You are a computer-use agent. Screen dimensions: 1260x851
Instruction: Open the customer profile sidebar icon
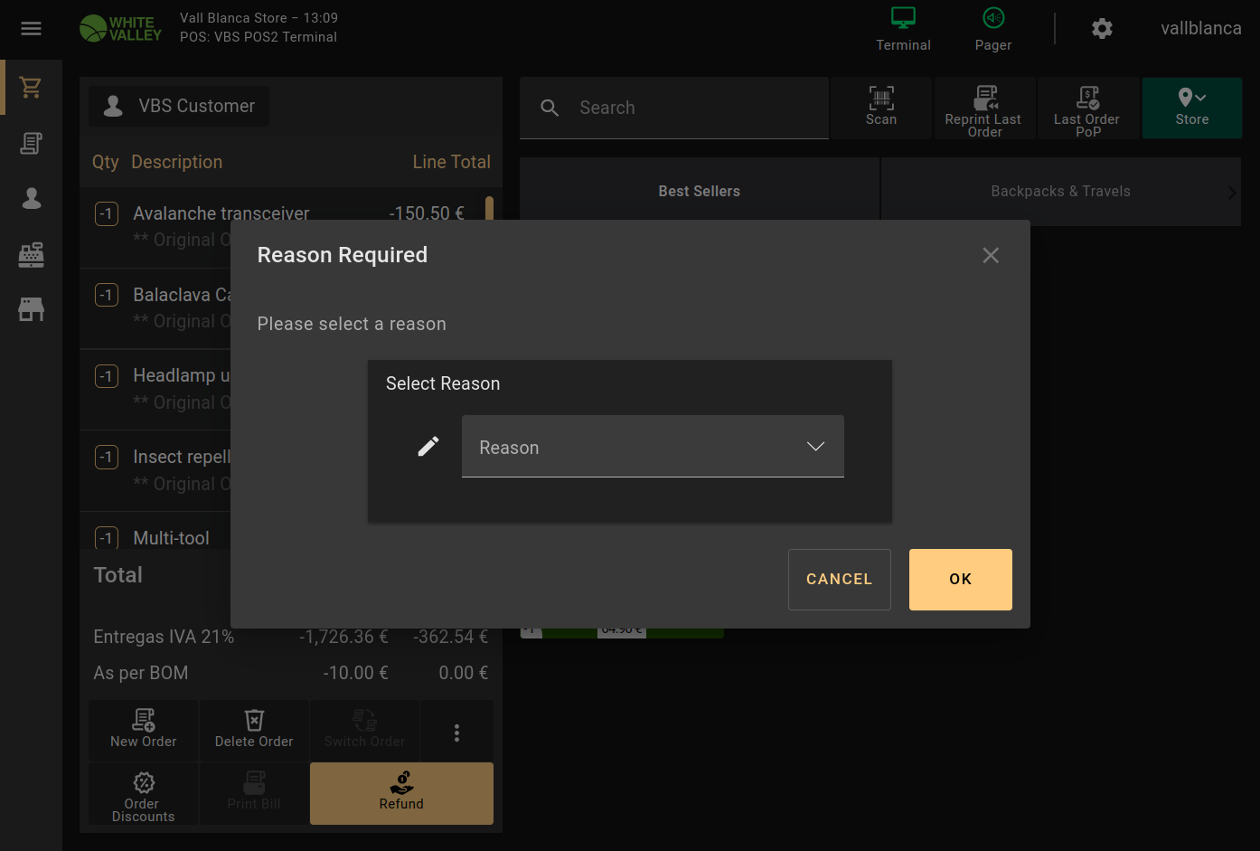[x=31, y=199]
